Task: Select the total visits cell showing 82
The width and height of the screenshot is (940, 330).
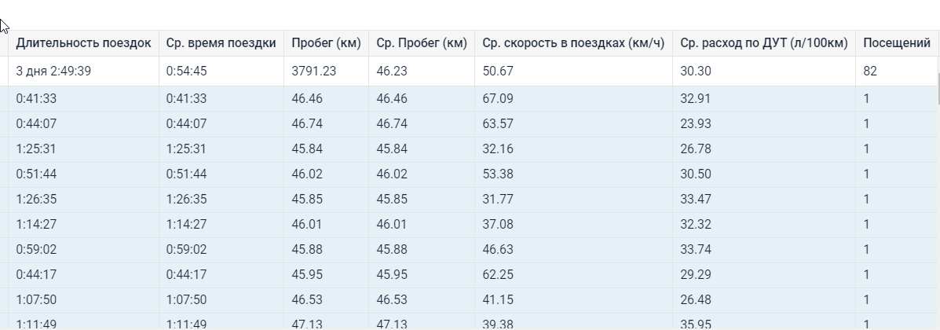Action: (870, 71)
